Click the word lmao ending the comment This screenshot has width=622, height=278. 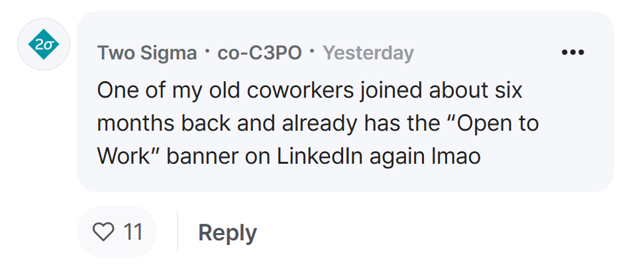coord(456,156)
